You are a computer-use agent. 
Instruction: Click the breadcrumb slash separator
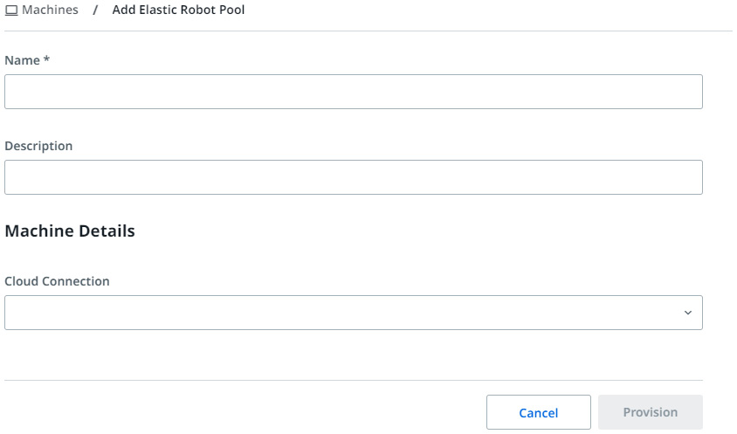pyautogui.click(x=95, y=10)
